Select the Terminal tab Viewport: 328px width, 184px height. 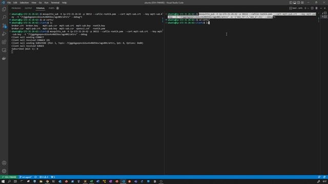pyautogui.click(x=40, y=8)
